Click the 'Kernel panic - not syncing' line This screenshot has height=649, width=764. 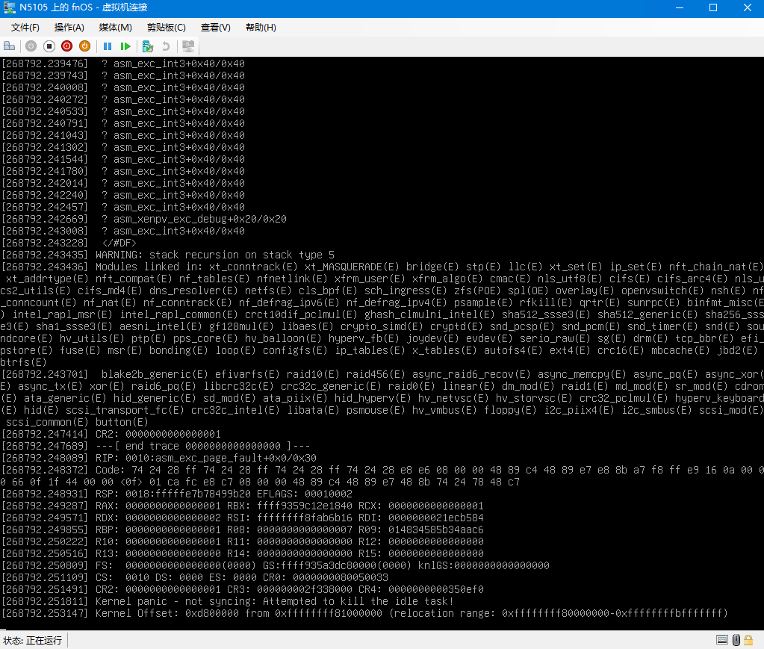[228, 601]
